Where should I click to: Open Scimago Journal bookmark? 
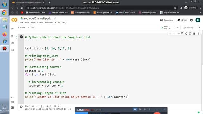point(81,13)
